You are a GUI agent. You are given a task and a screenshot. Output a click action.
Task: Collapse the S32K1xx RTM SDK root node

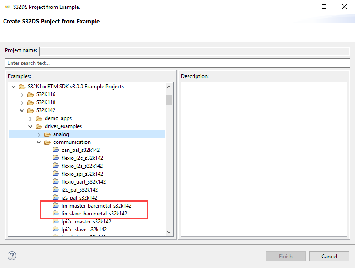pos(14,87)
